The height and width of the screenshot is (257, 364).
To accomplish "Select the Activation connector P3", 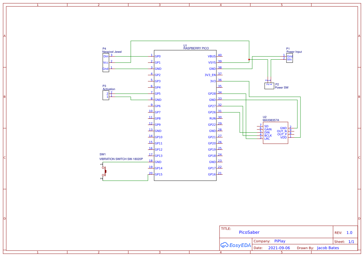I will [x=106, y=96].
